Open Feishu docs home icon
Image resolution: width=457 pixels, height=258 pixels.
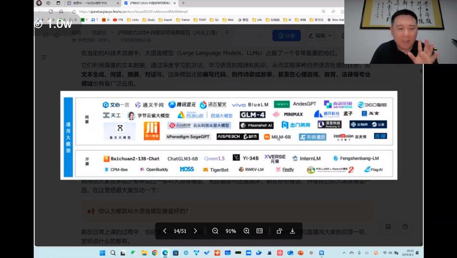click(57, 36)
